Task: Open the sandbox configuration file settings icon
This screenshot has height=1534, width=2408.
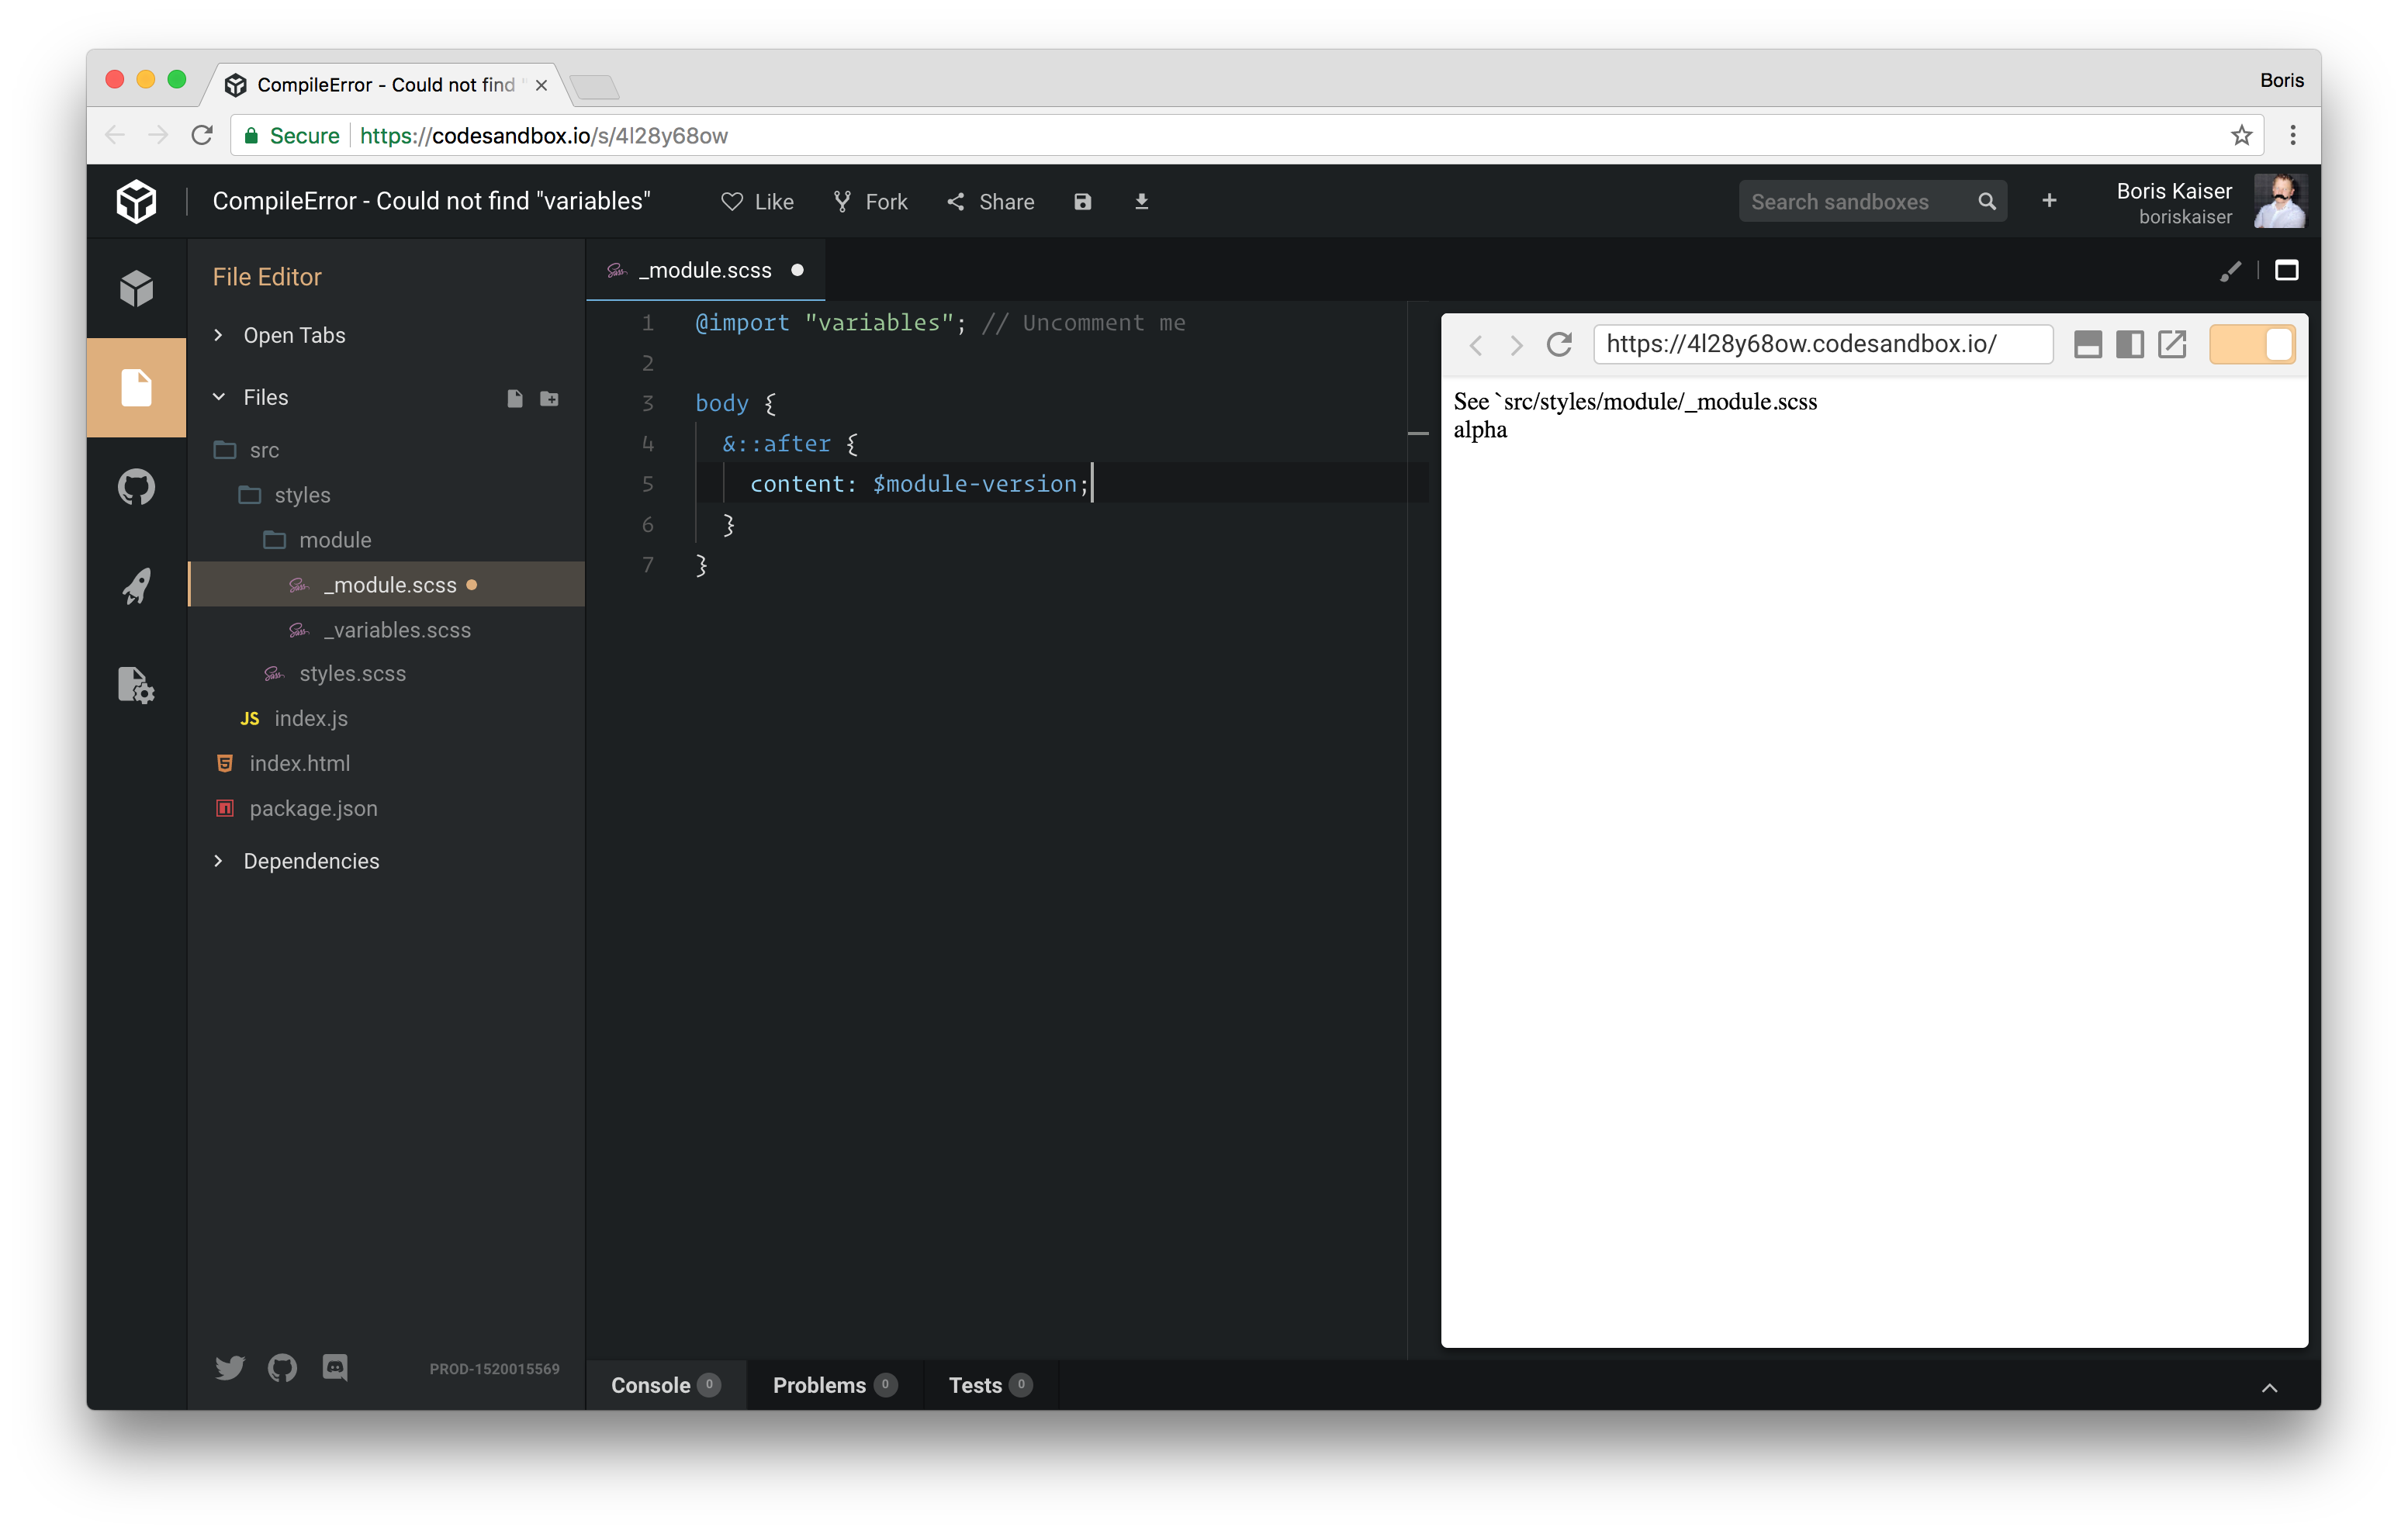Action: click(x=136, y=685)
